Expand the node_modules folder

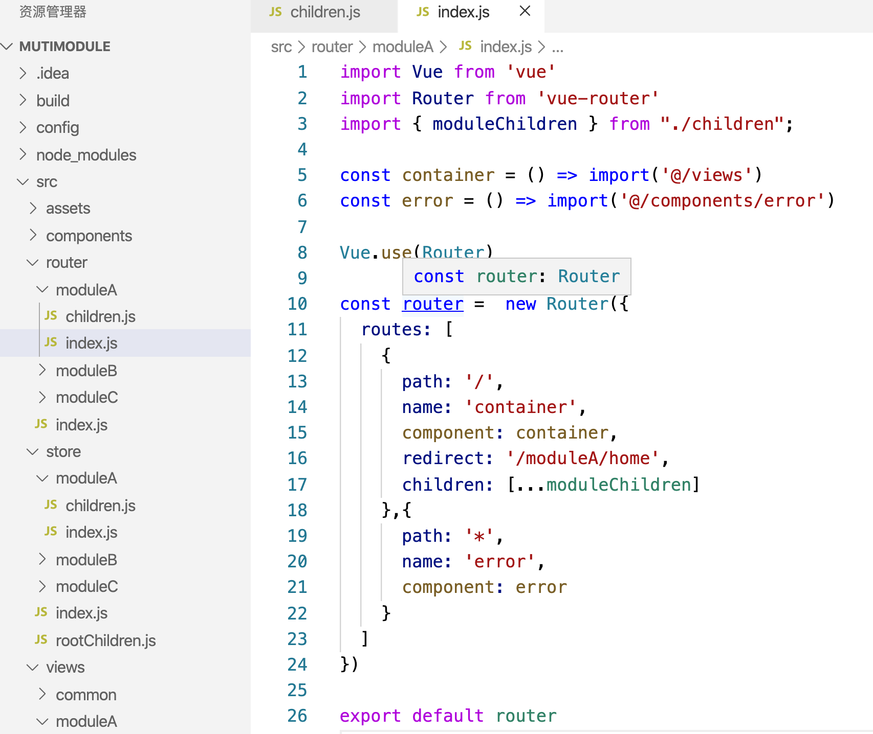point(23,154)
